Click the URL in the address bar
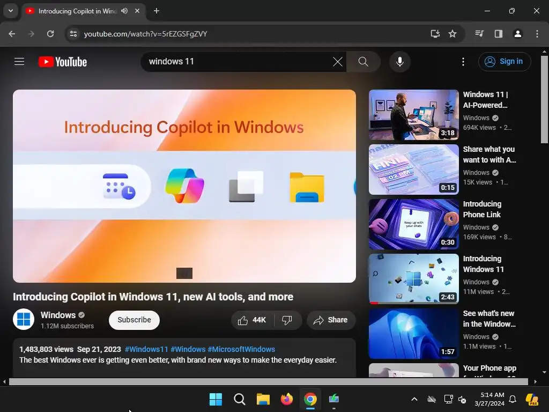 tap(146, 34)
